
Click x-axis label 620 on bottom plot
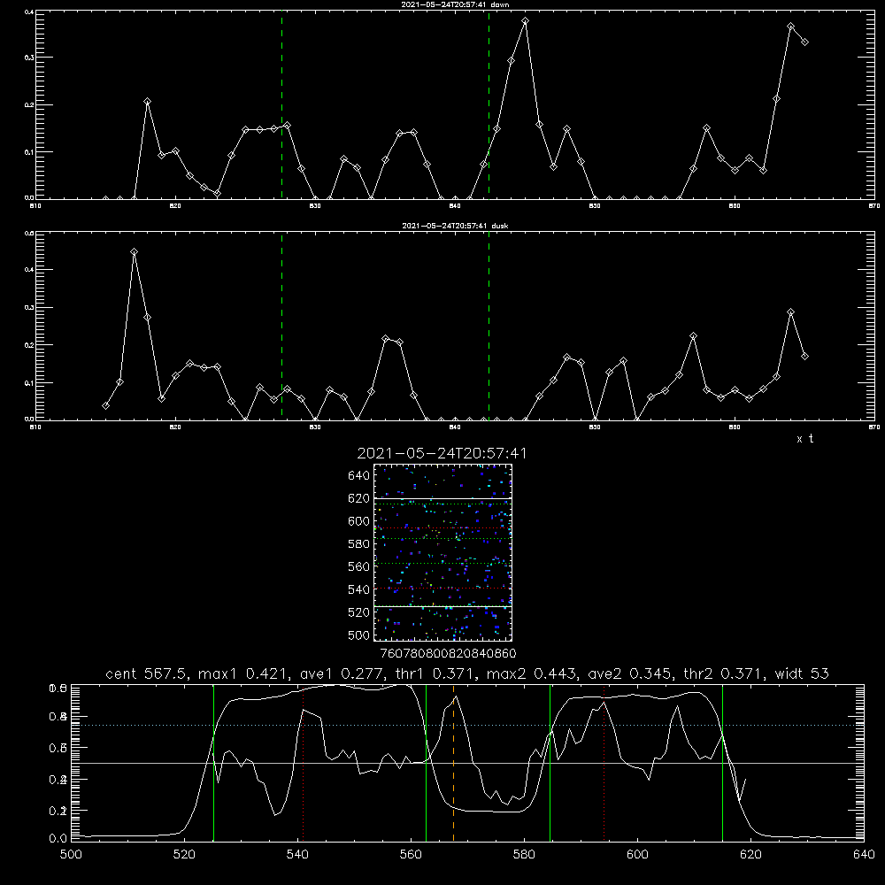(750, 855)
